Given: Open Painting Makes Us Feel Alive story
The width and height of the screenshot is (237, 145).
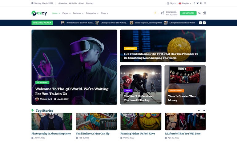Looking at the screenshot, I should [x=138, y=134].
